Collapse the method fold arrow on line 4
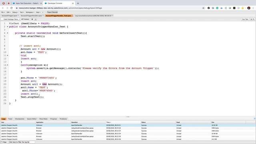 point(8,33)
